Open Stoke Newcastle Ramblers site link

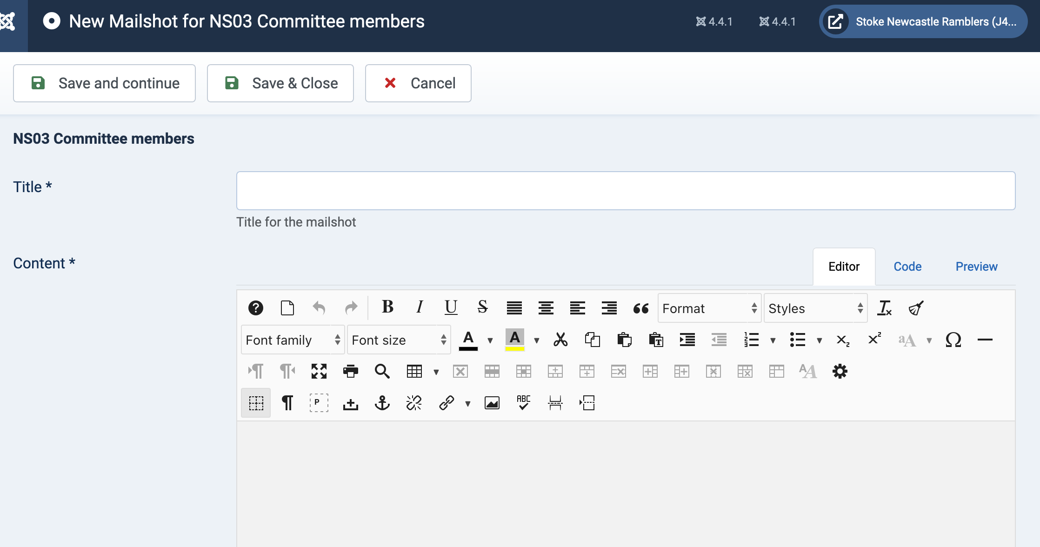tap(923, 21)
